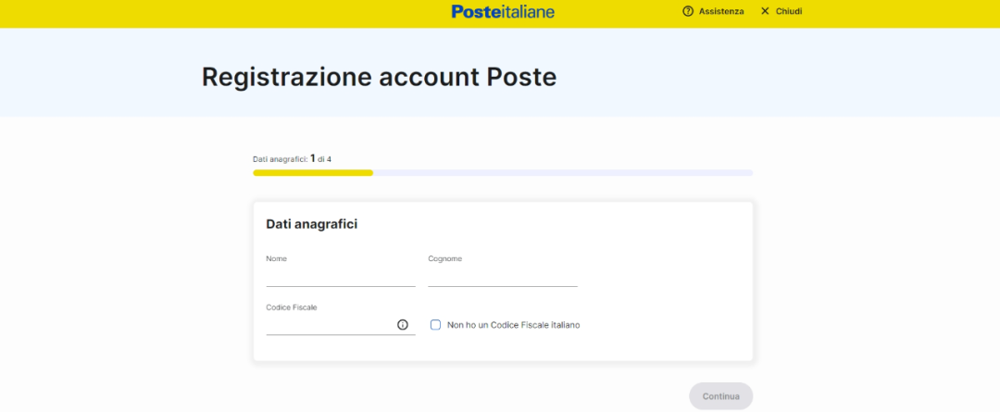Image resolution: width=1000 pixels, height=412 pixels.
Task: Show Codice Fiscale info tooltip icon
Action: point(403,325)
